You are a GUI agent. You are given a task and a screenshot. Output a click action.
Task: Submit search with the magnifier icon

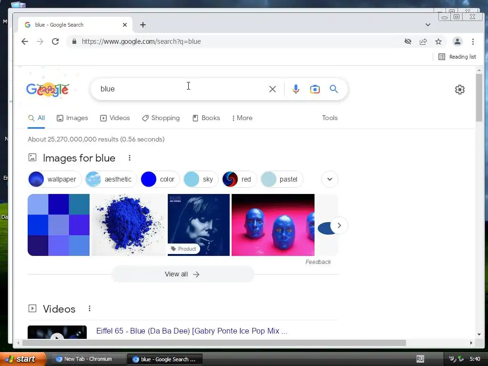click(334, 89)
